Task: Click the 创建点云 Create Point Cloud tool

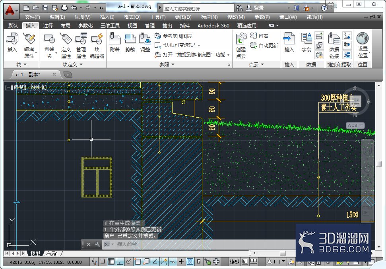Action: tap(241, 46)
